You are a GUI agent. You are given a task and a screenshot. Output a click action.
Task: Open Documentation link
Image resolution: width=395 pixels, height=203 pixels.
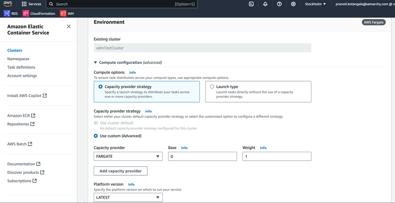click(21, 164)
